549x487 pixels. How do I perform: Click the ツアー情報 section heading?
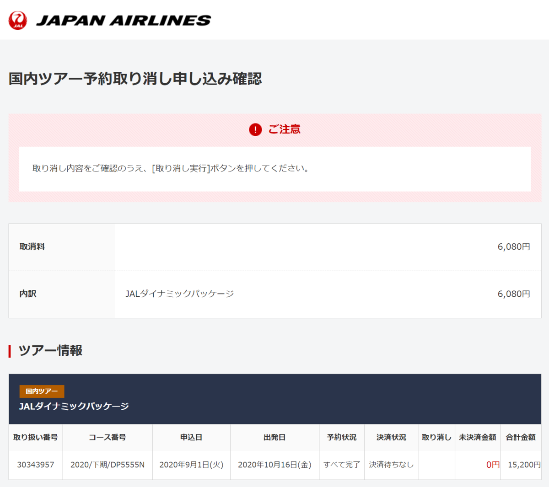point(50,351)
